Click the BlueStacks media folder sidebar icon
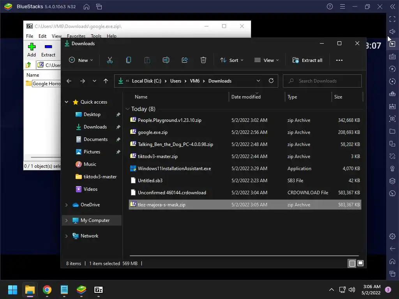This screenshot has height=299, width=399. tap(392, 131)
